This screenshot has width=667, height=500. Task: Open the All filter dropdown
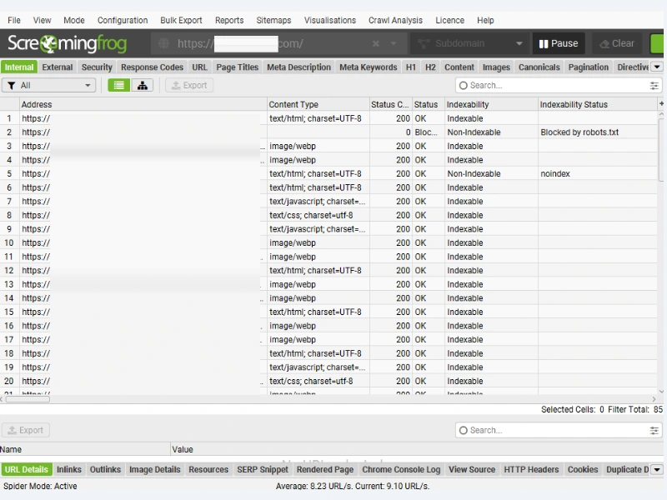tap(49, 85)
